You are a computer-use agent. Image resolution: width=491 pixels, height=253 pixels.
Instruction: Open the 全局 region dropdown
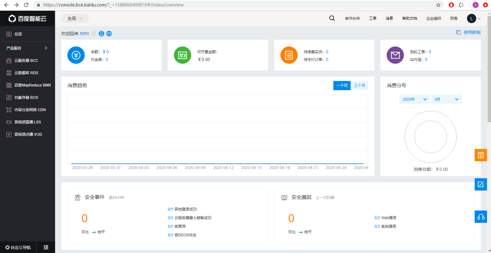point(75,18)
